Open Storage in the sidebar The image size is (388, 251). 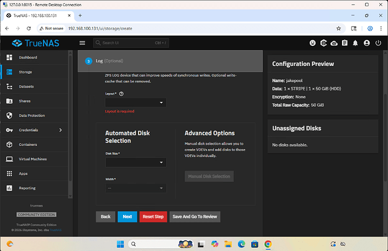tap(34, 72)
